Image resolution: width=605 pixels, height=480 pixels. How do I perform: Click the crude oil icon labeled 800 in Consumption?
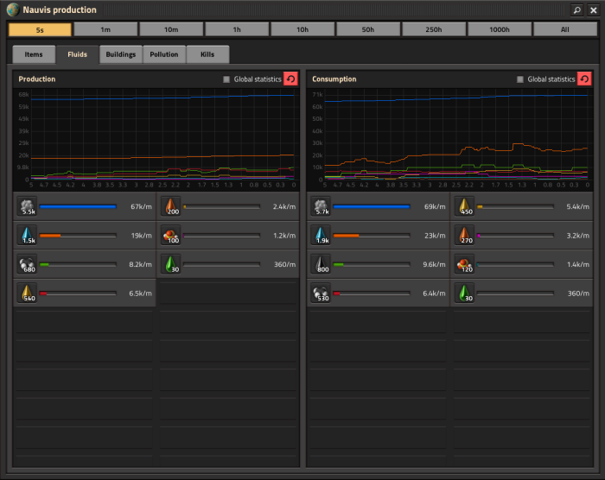tap(321, 264)
